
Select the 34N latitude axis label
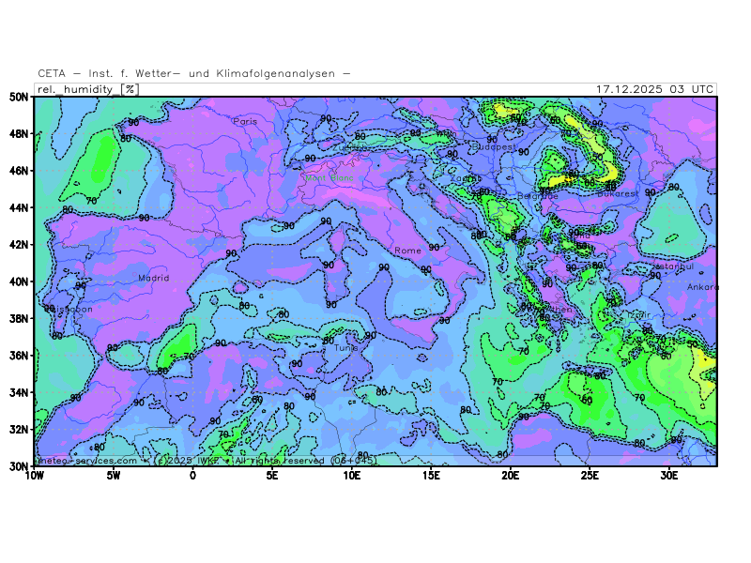pyautogui.click(x=18, y=392)
